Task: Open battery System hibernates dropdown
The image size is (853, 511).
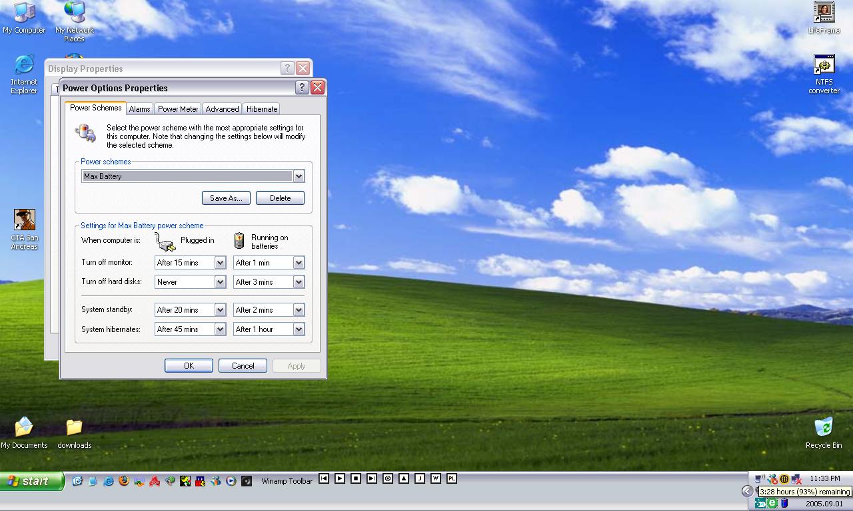Action: pos(299,329)
